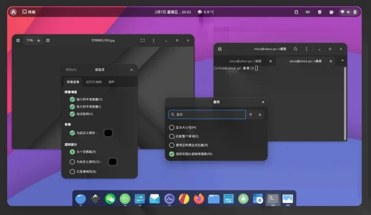Open the image viewer's three-dot menu
Screen dimensions: 371x215
(153, 40)
